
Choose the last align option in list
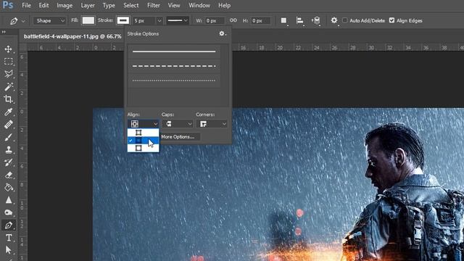click(144, 148)
